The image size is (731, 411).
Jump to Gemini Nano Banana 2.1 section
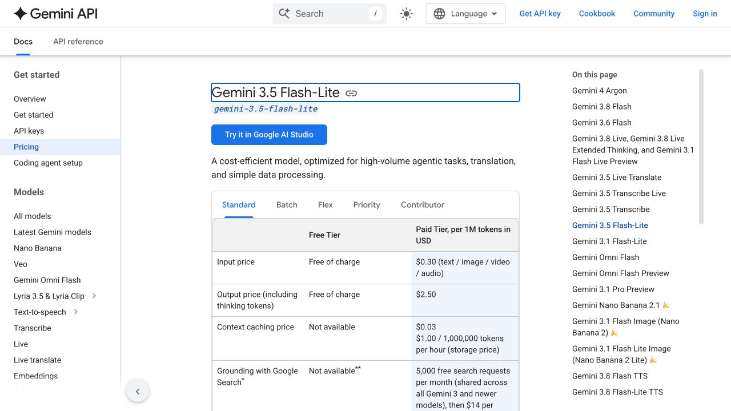coord(621,305)
